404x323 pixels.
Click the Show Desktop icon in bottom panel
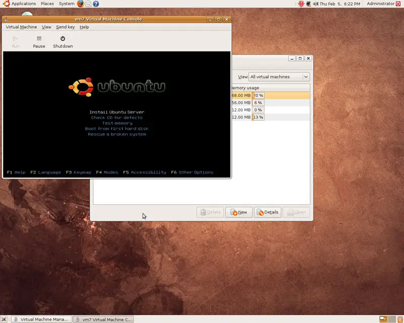click(4, 319)
